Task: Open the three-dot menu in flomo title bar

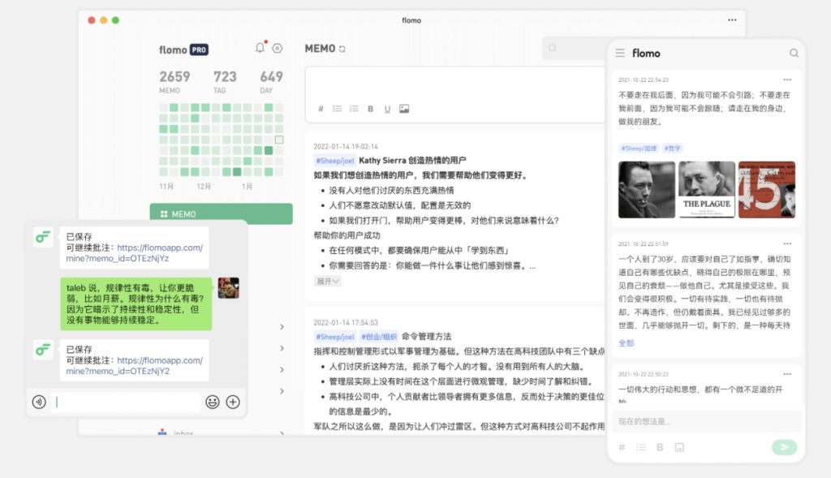Action: [732, 20]
